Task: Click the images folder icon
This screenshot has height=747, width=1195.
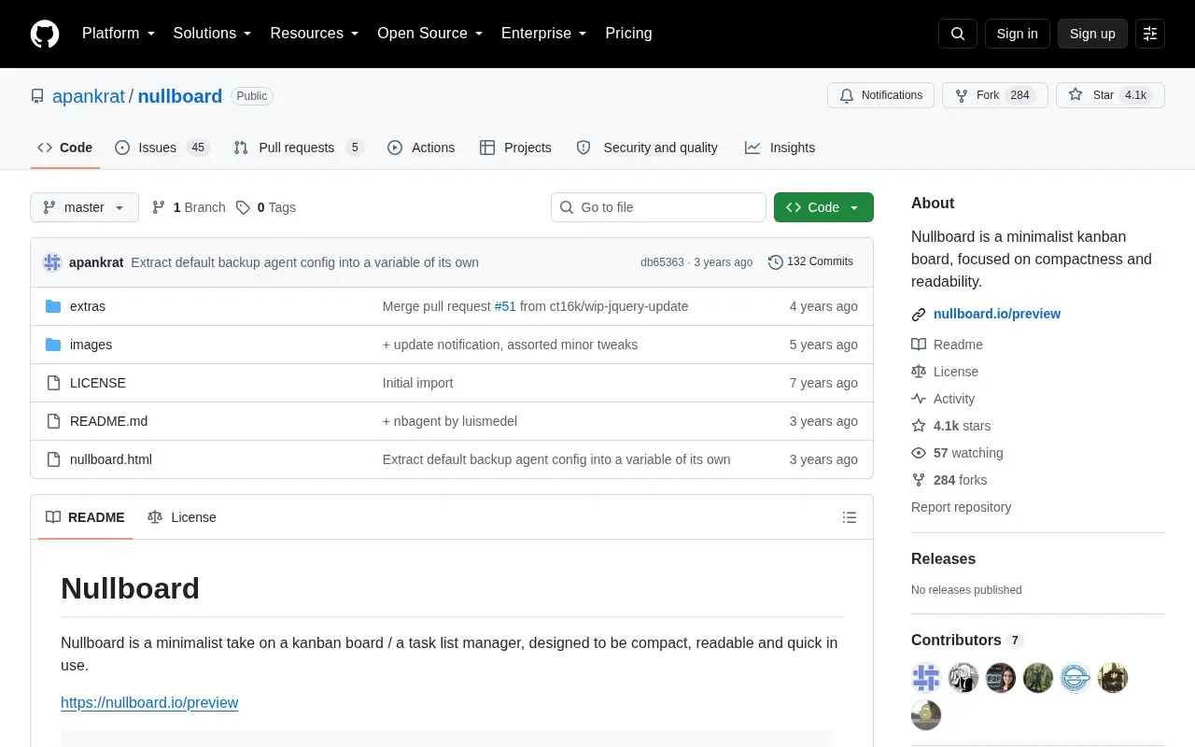Action: (x=53, y=345)
